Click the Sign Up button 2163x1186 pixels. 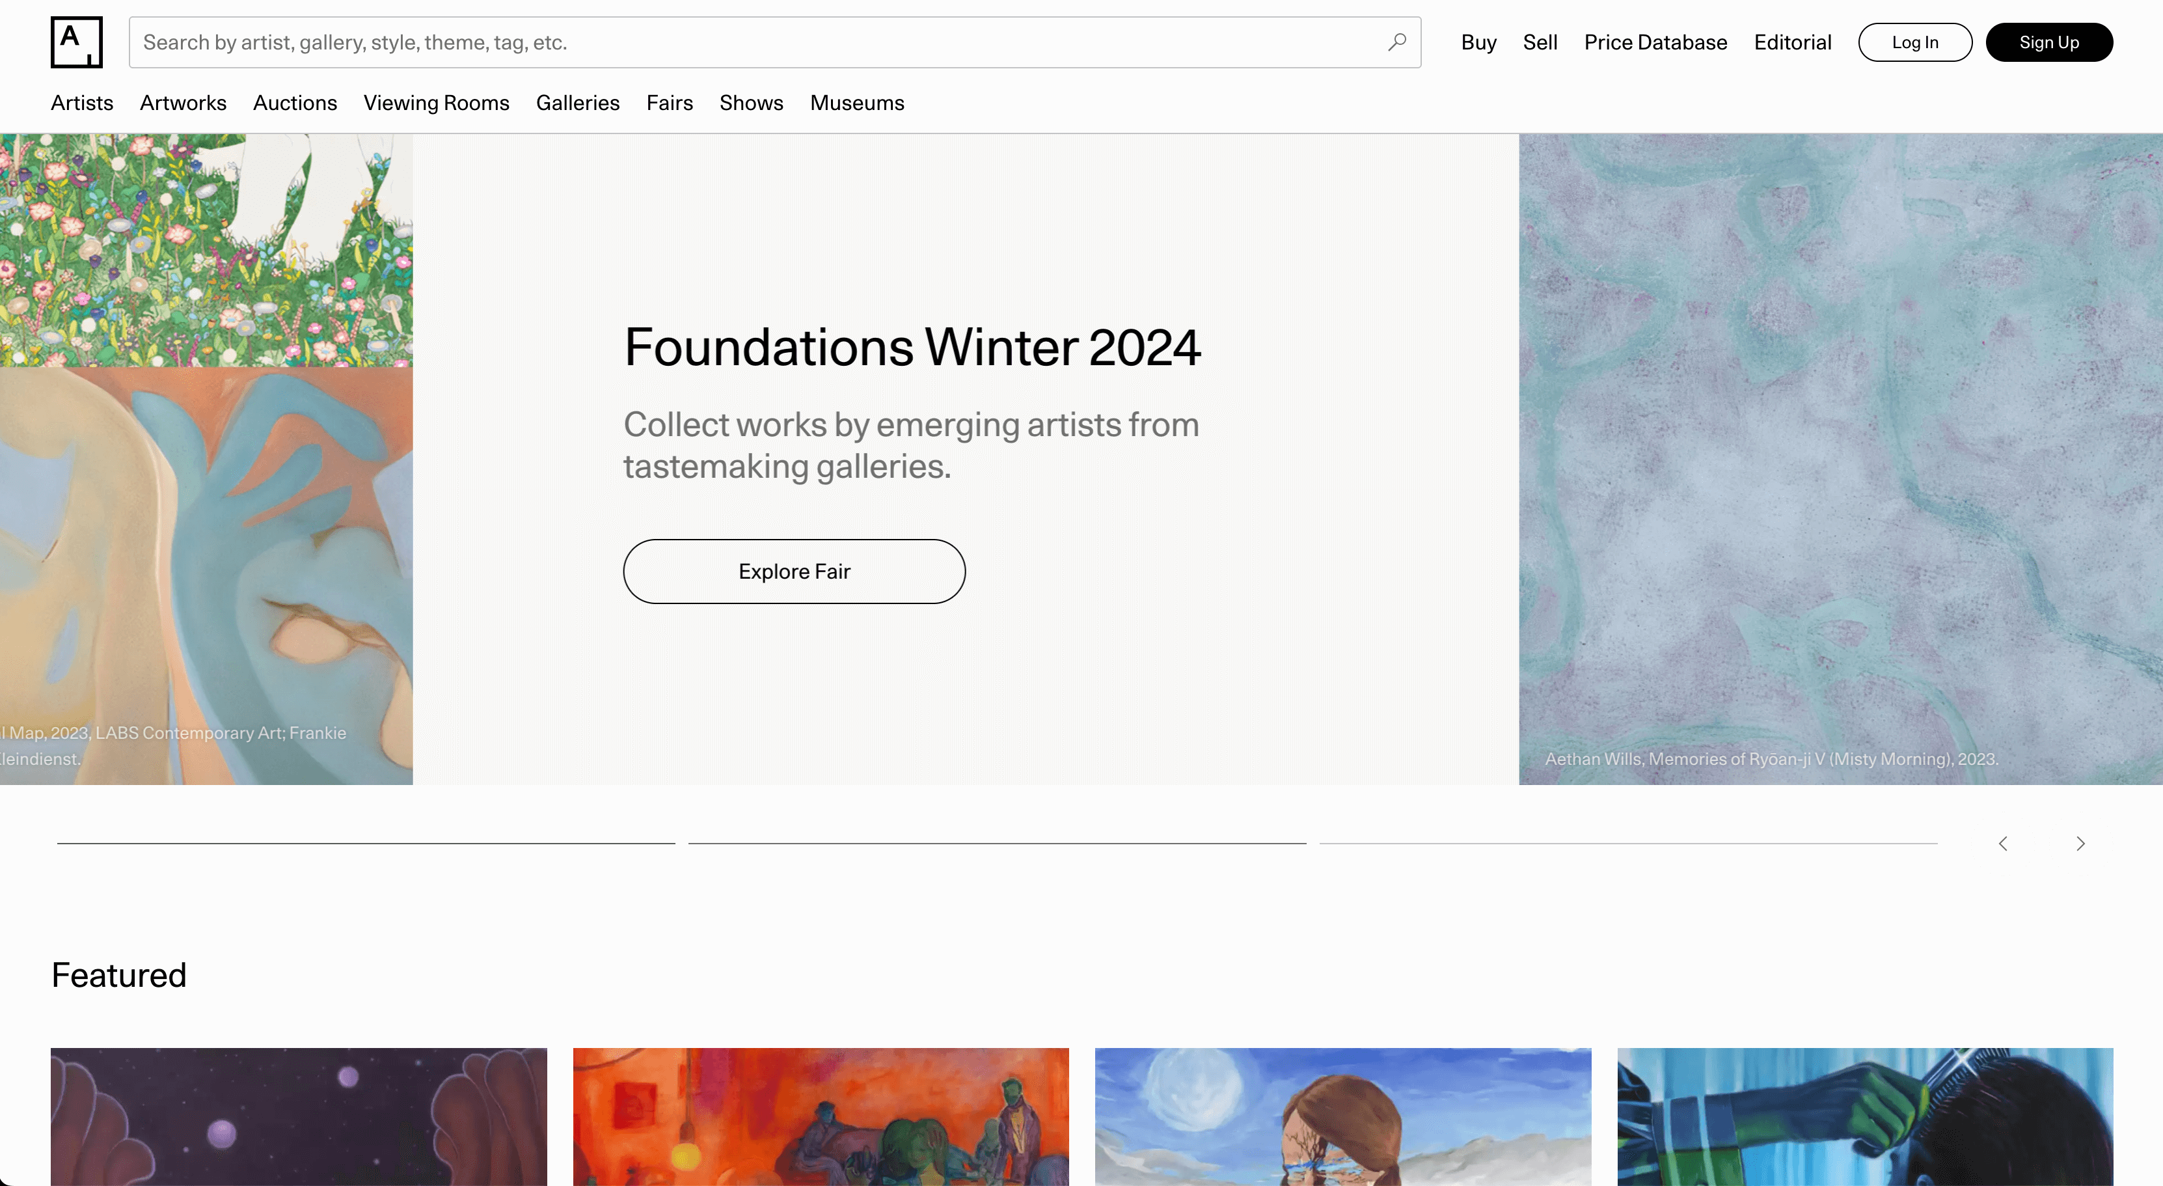click(2049, 42)
